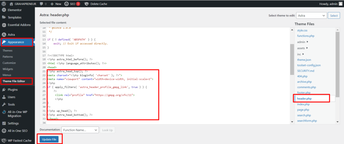This screenshot has width=344, height=144.
Task: Click the code editor scrollbar thumb
Action: click(x=292, y=59)
